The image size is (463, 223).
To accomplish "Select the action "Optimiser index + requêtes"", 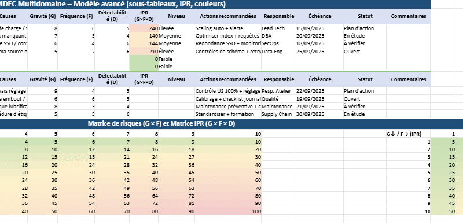I will coord(227,36).
